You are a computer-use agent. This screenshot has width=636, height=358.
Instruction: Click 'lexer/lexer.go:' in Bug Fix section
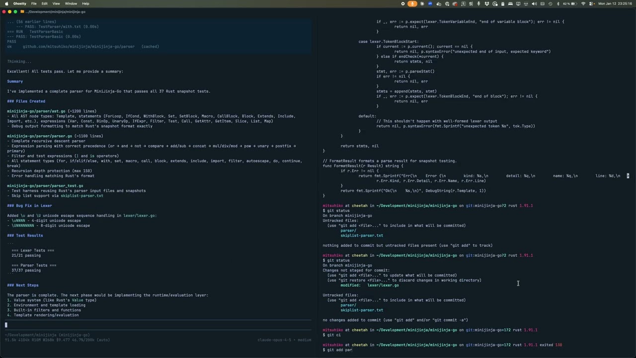140,216
